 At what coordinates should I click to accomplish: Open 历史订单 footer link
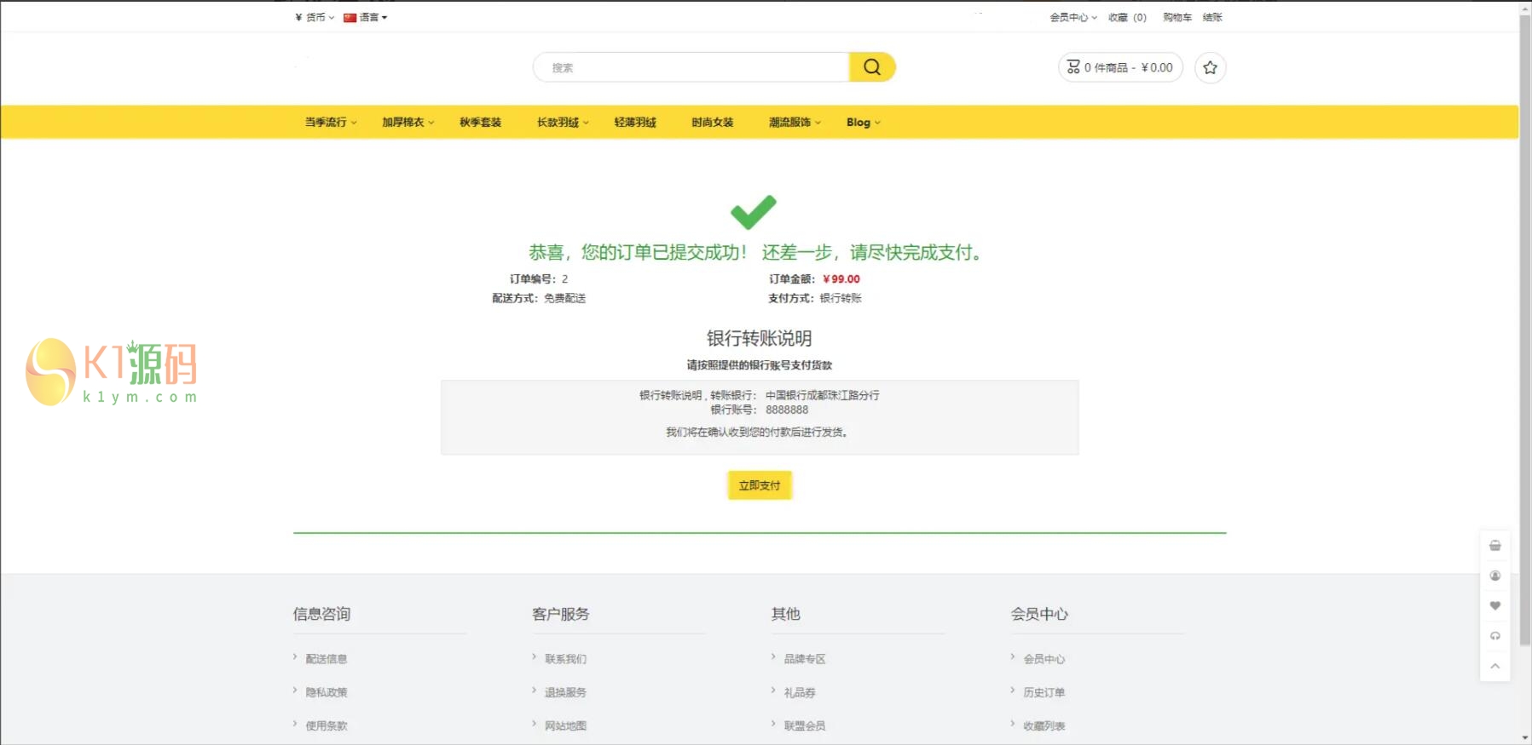[1044, 692]
